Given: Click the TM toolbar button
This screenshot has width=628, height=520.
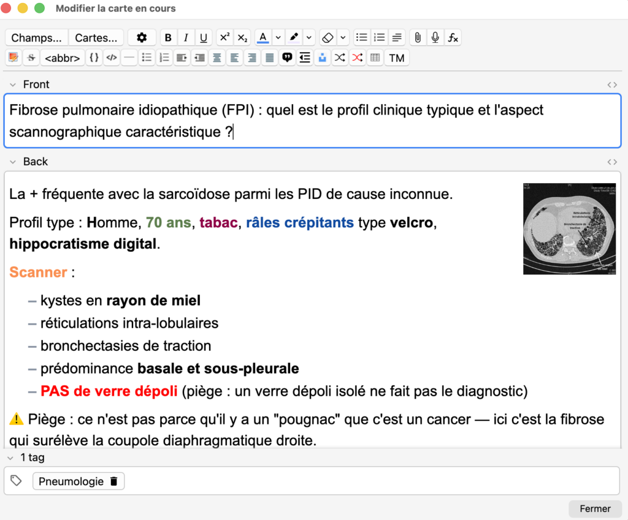Looking at the screenshot, I should pos(397,58).
